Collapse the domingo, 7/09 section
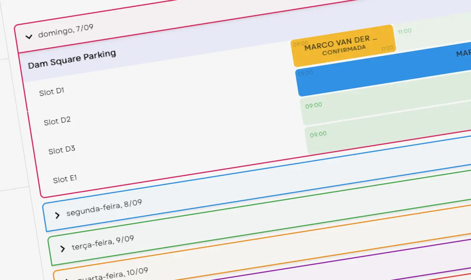This screenshot has width=471, height=280. [x=29, y=37]
